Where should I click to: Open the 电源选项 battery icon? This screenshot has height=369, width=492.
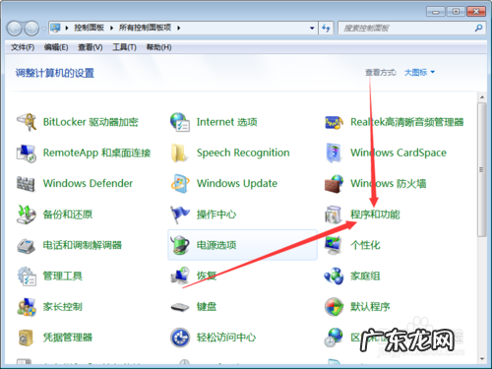[180, 245]
